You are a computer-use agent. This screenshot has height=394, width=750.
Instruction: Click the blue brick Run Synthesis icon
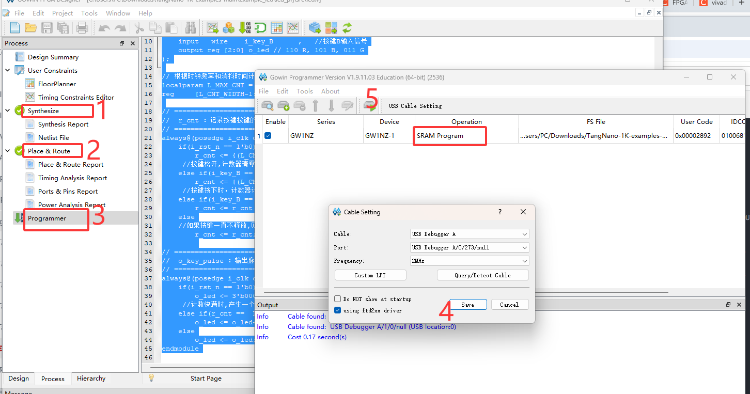[x=315, y=27]
